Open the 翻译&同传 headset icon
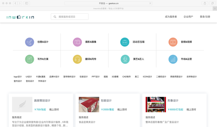 coord(77,59)
